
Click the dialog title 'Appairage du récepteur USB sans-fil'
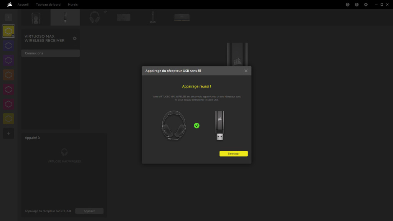(173, 71)
